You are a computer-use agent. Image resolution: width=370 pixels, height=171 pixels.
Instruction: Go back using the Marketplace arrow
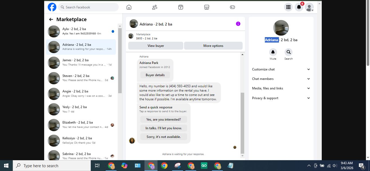click(51, 20)
